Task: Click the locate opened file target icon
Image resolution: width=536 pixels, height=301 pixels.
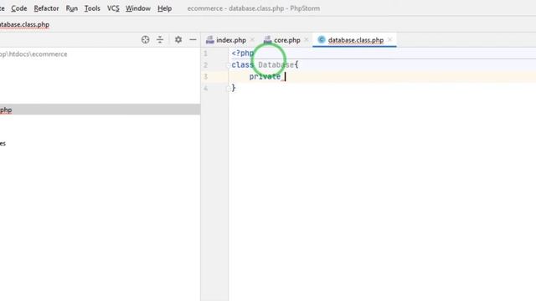Action: pos(145,39)
